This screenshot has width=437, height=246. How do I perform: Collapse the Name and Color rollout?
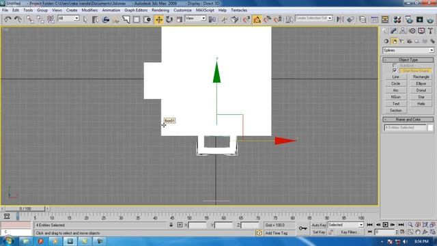408,120
